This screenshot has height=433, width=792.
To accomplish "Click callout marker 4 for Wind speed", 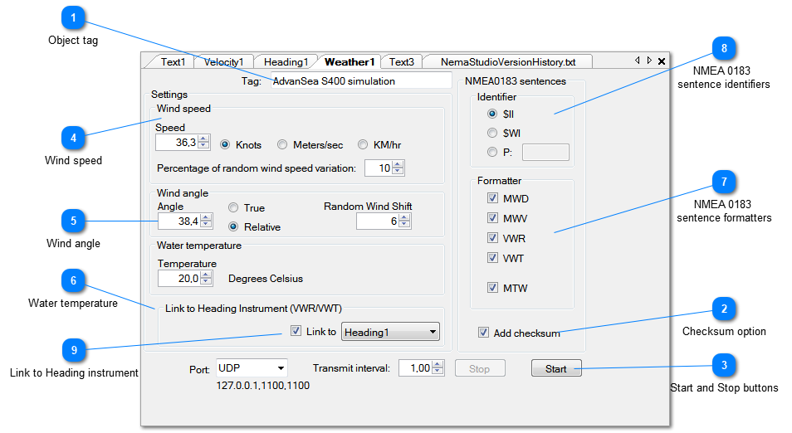I will tap(74, 138).
